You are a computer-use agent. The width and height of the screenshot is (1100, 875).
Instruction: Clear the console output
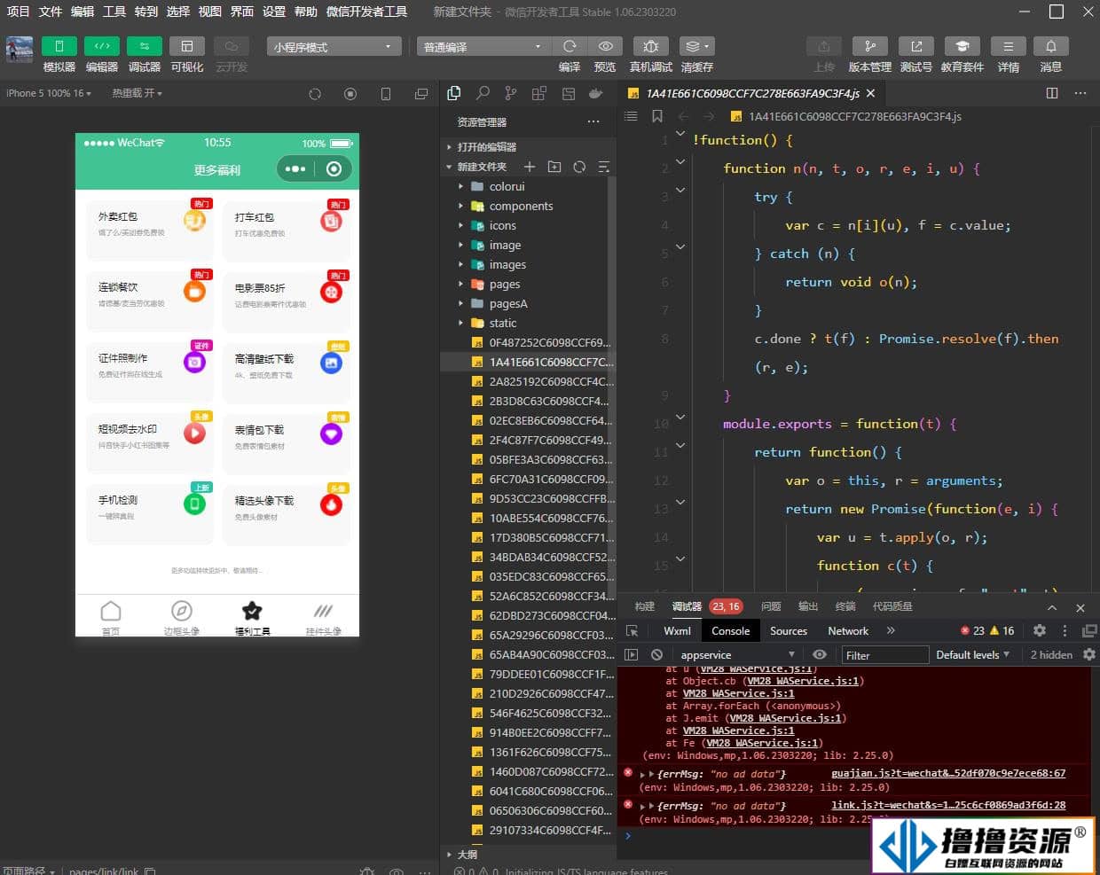point(656,655)
